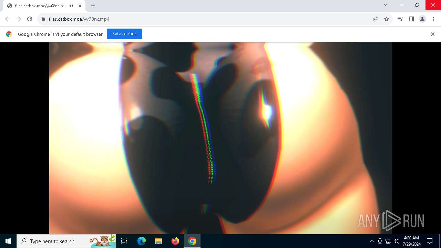This screenshot has height=248, width=441.
Task: Click the video to toggle playback
Action: tap(220, 138)
